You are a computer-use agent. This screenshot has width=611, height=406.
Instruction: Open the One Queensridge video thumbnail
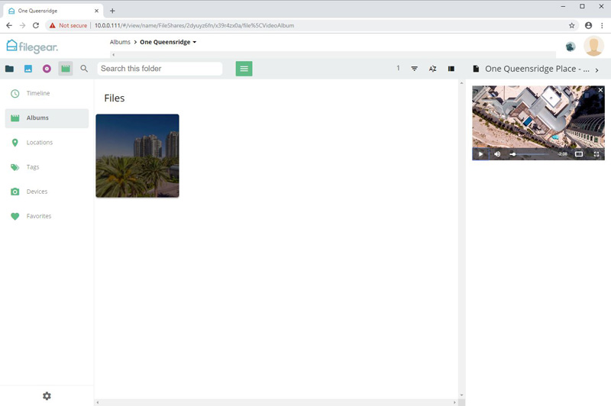point(137,156)
